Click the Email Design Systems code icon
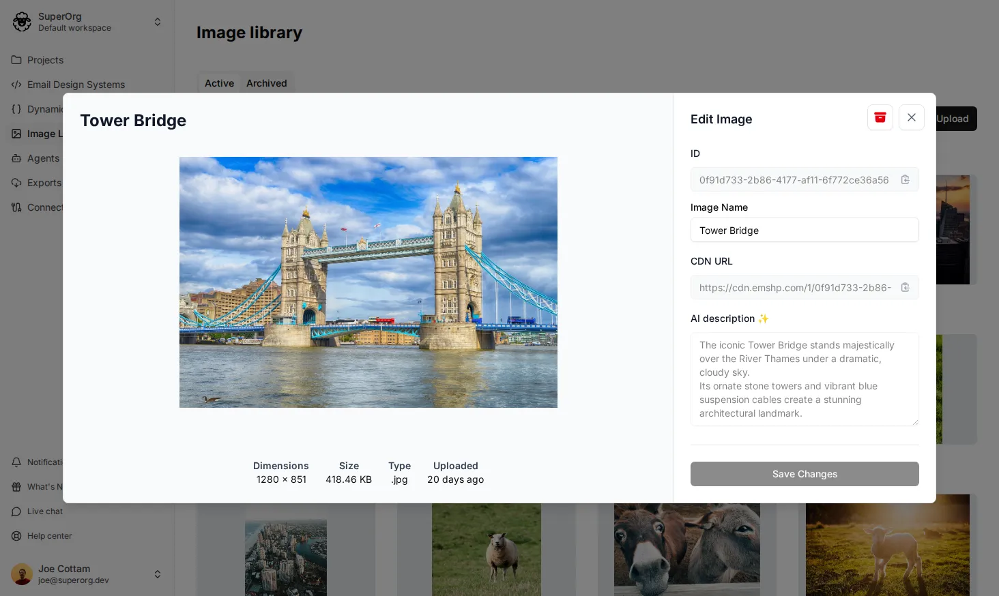Screen dimensions: 999x596 tap(16, 85)
